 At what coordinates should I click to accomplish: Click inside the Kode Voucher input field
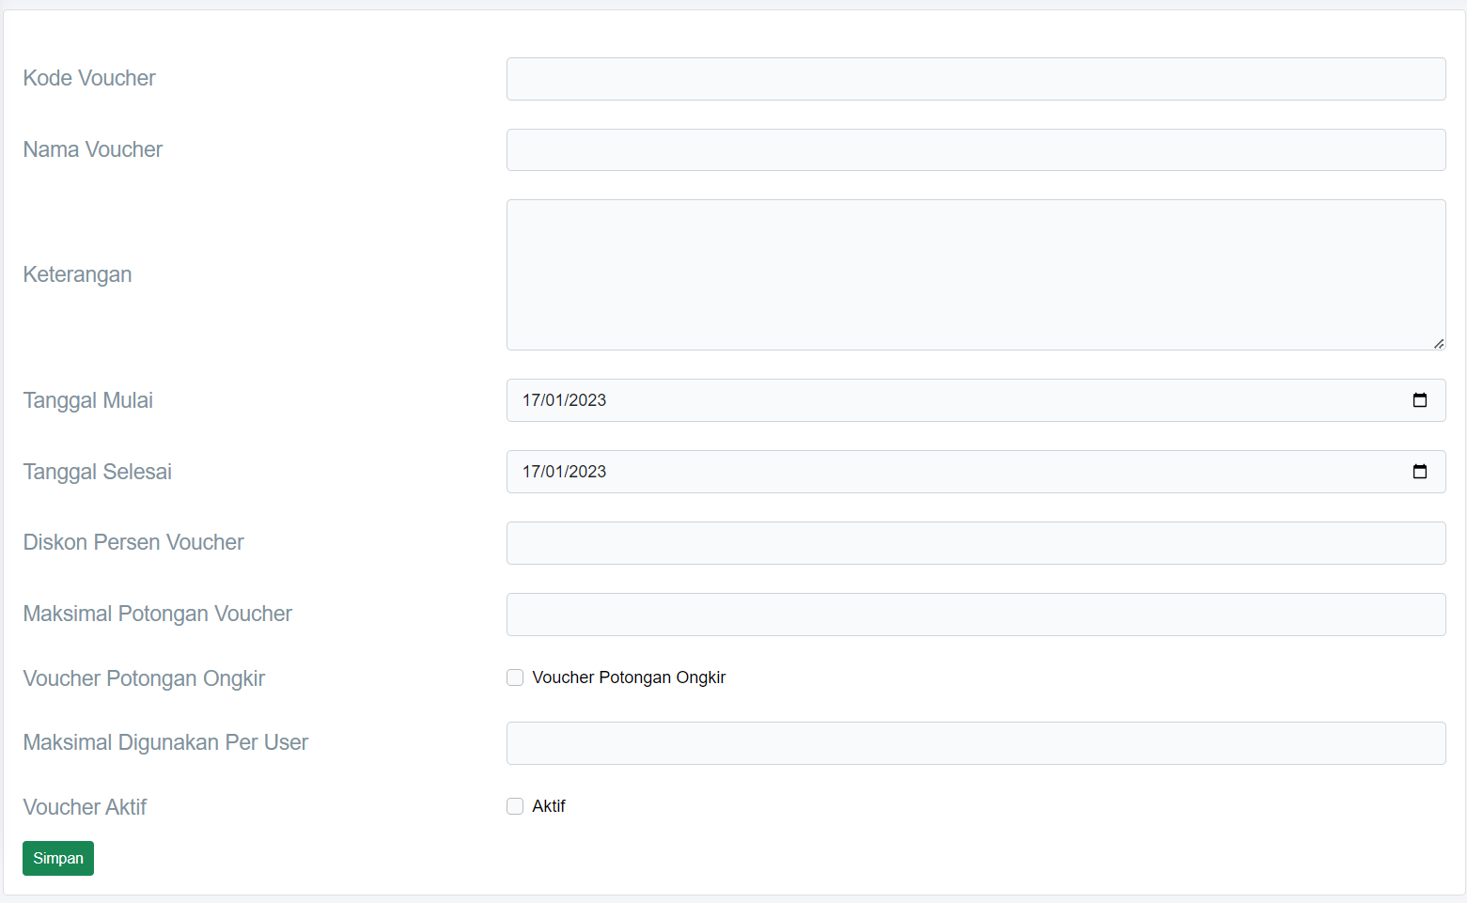(x=975, y=79)
